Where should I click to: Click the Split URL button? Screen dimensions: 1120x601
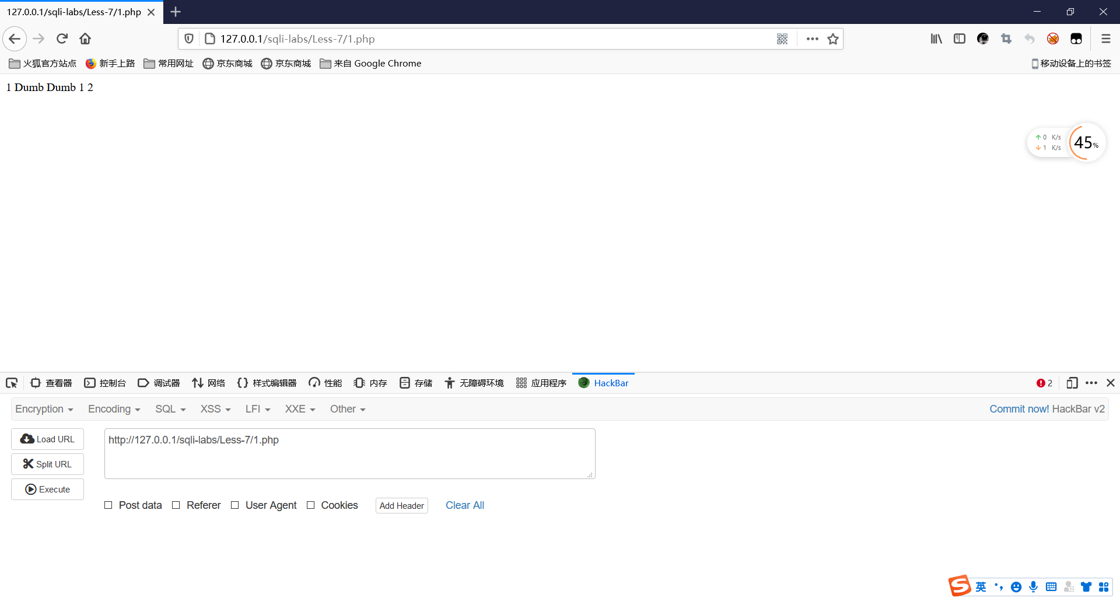click(47, 464)
